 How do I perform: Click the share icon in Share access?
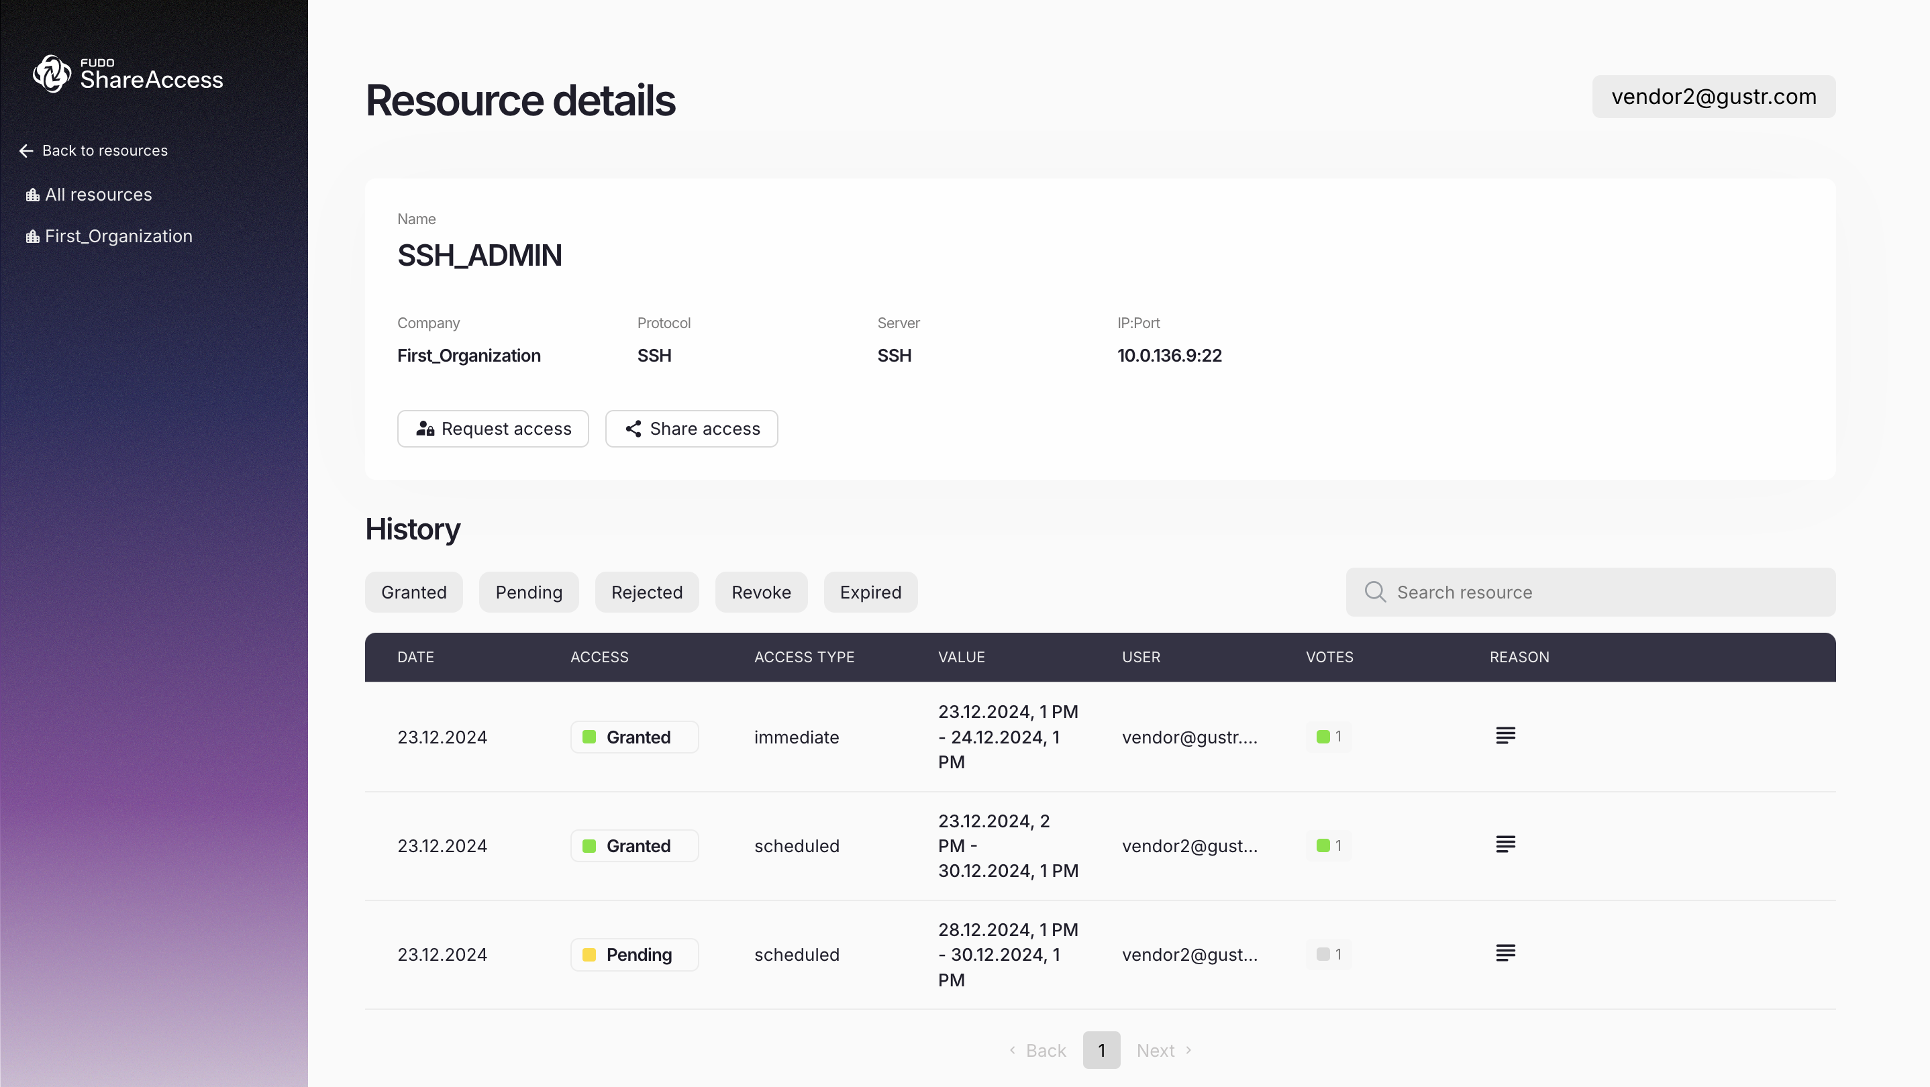click(633, 429)
